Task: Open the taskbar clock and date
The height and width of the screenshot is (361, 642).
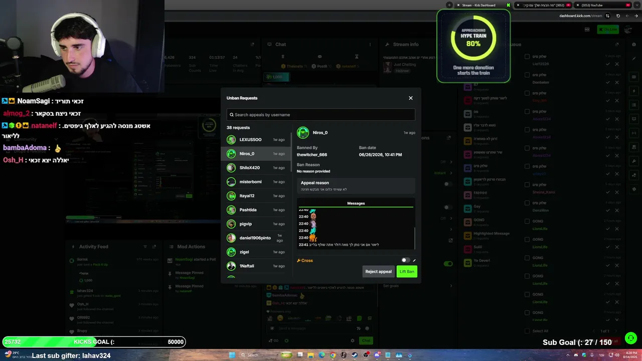Action: tap(629, 355)
